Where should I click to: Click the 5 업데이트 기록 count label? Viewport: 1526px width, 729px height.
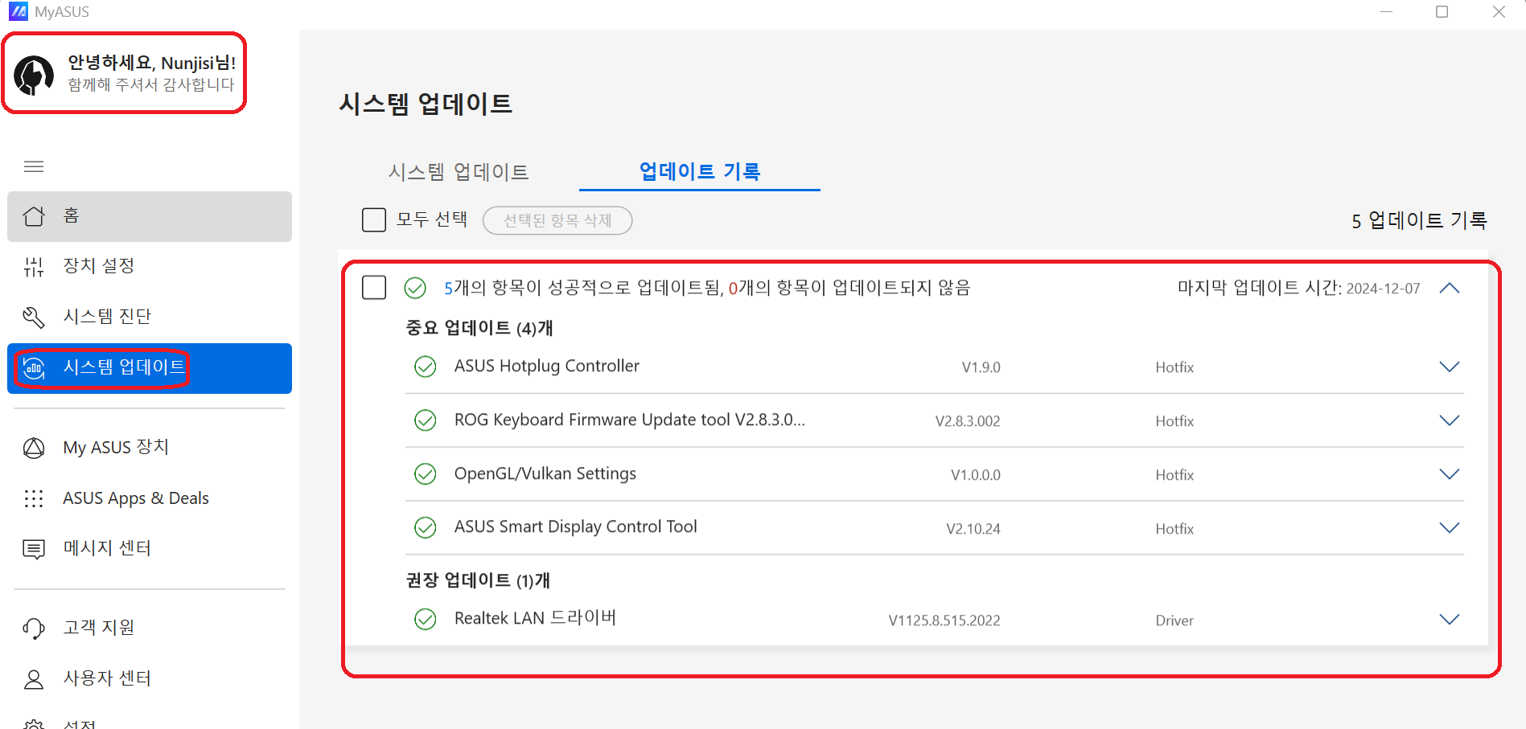pos(1419,220)
